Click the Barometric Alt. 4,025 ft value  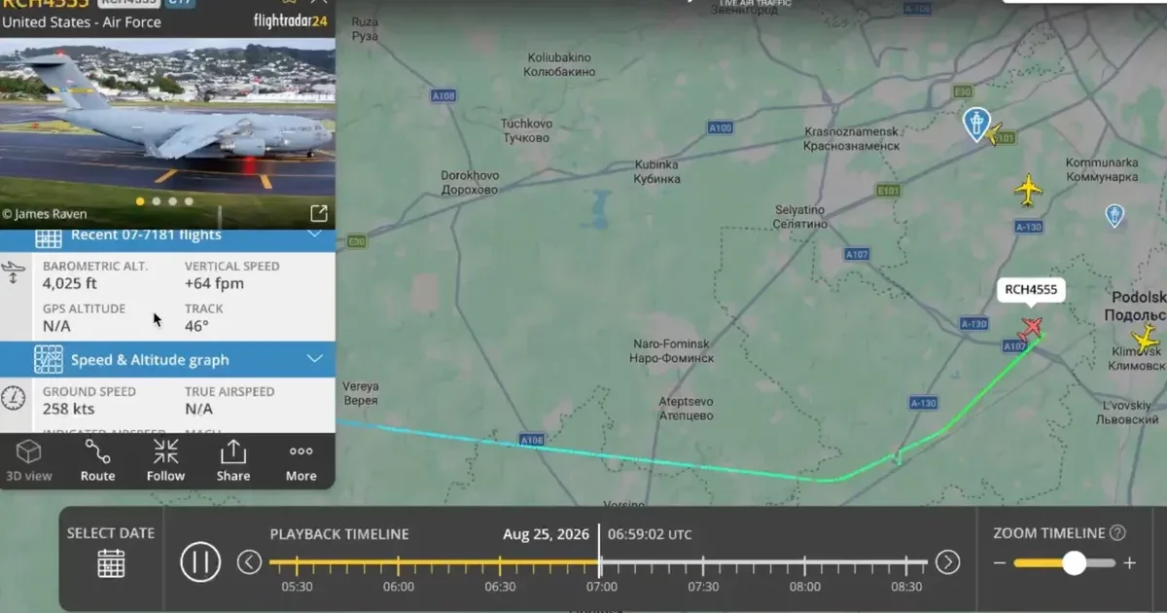pyautogui.click(x=70, y=284)
